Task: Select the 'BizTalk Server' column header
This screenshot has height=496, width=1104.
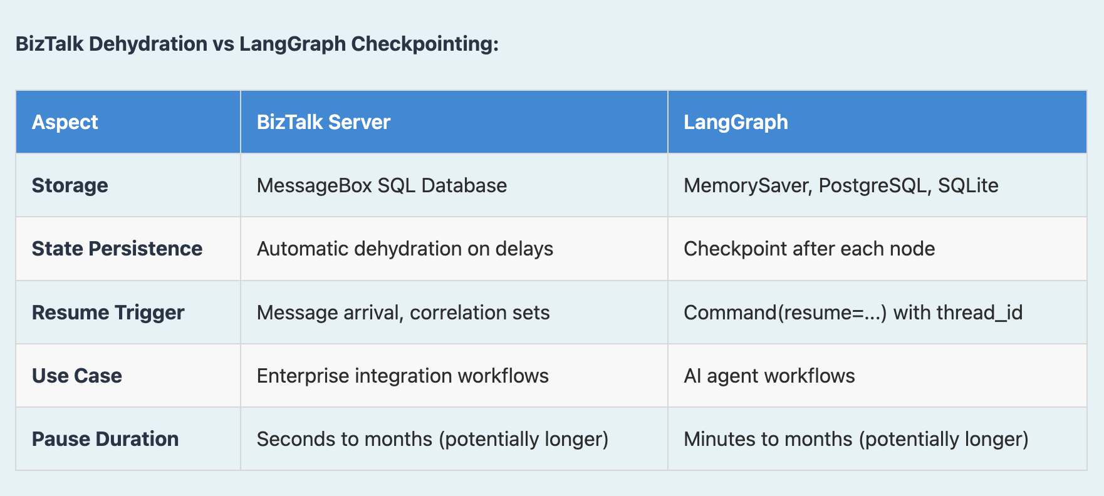Action: pos(454,121)
